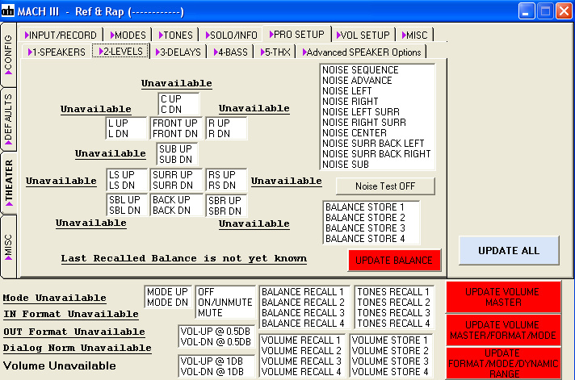The width and height of the screenshot is (575, 380).
Task: Select the vertical MISC side tab
Action: (8, 247)
